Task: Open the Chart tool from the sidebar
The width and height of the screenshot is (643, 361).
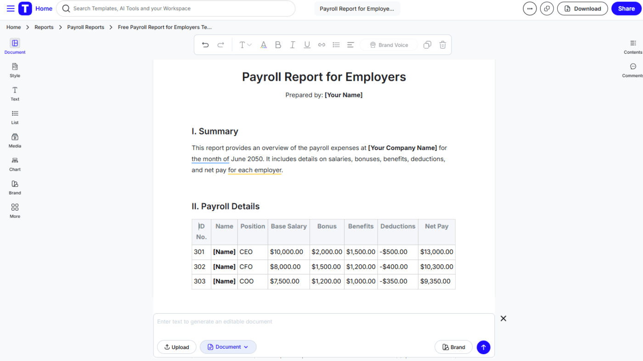Action: pos(14,164)
